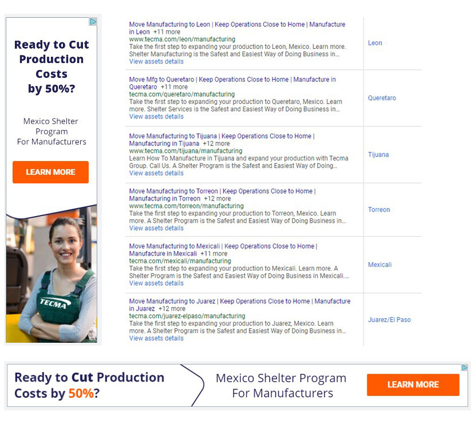
Task: Click the '+11 more' text in the Leon ad
Action: [167, 32]
